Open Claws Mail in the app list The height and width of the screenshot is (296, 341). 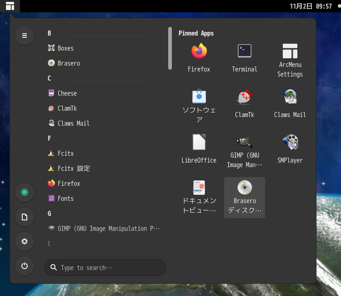click(105, 123)
